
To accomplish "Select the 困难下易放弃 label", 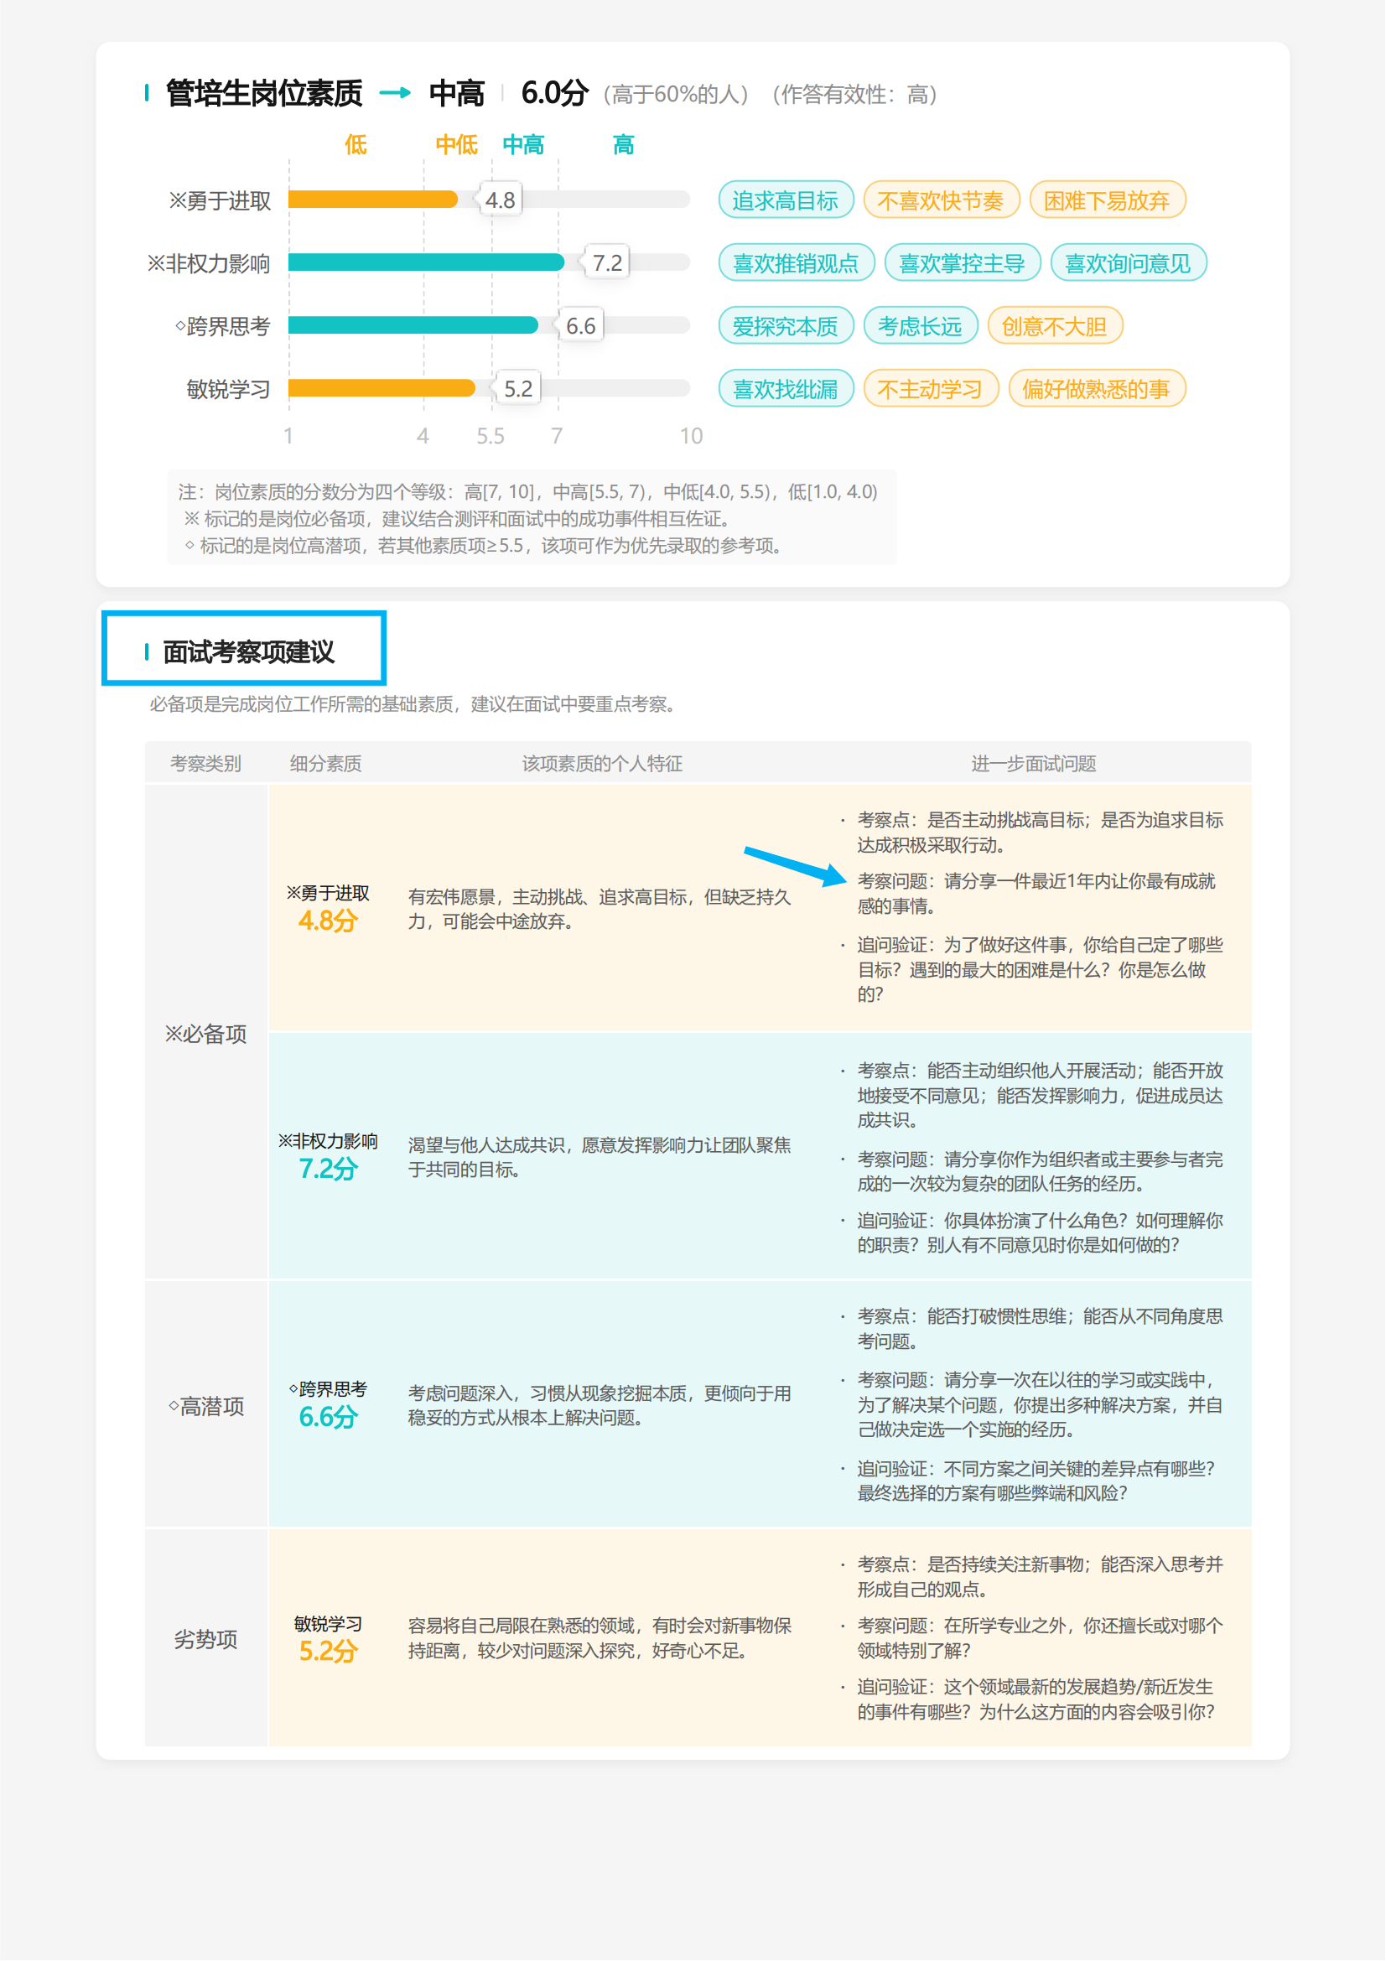I will coord(1109,199).
